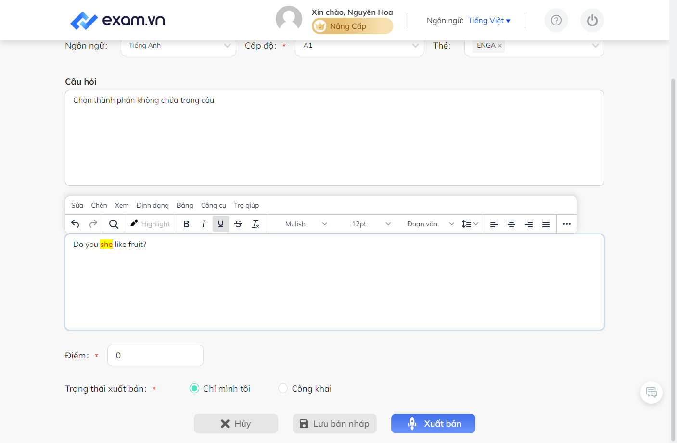
Task: Open the Mulish font family dropdown
Action: pyautogui.click(x=306, y=224)
